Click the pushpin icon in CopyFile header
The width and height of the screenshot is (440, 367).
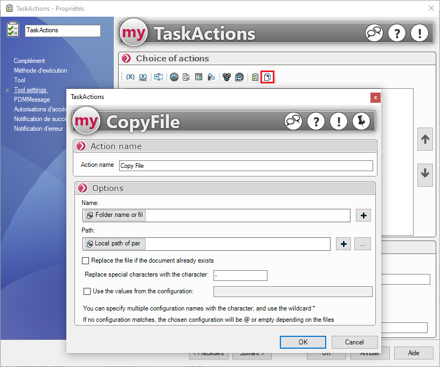(x=361, y=121)
